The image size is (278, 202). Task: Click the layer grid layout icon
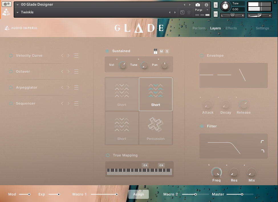[155, 51]
